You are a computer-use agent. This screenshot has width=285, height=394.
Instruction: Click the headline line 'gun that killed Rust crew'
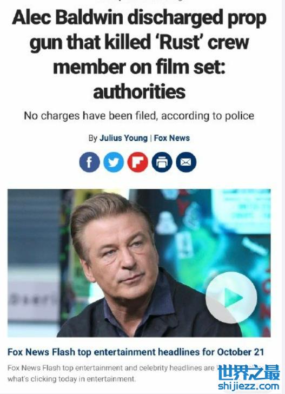(139, 42)
